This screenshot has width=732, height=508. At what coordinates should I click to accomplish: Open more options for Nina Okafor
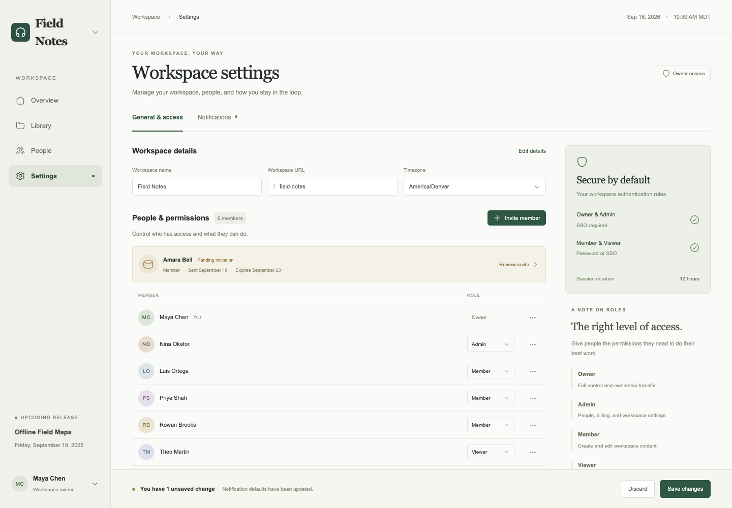pyautogui.click(x=533, y=344)
